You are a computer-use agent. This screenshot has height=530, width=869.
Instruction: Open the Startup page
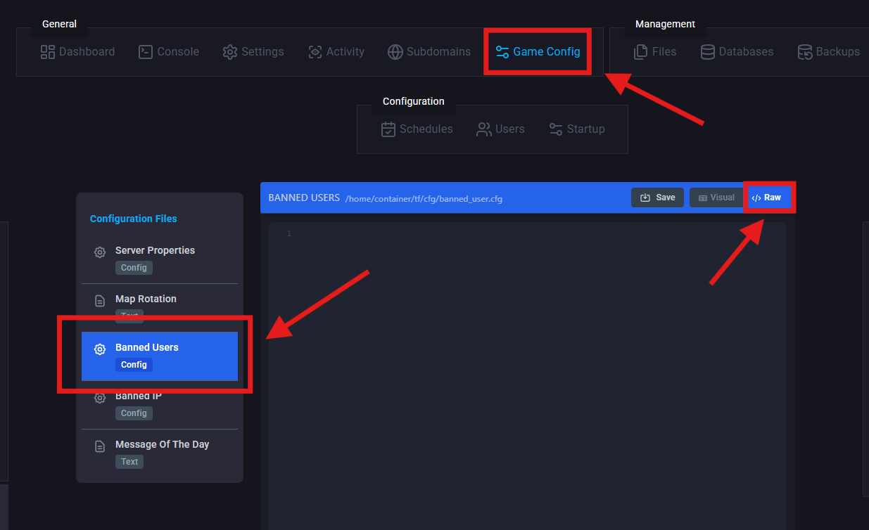click(576, 129)
